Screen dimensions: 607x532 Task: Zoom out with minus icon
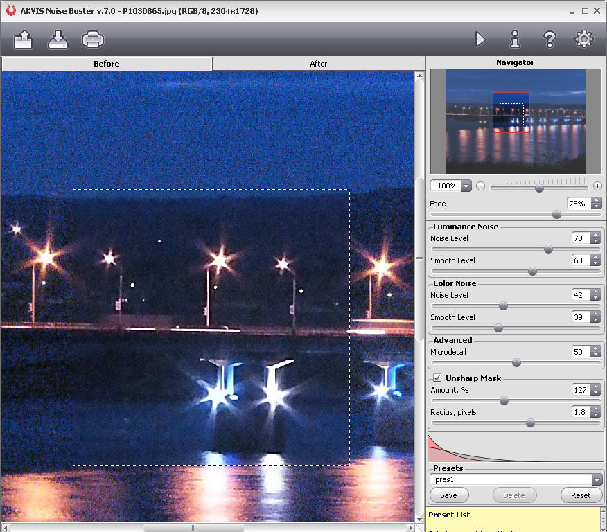(480, 186)
